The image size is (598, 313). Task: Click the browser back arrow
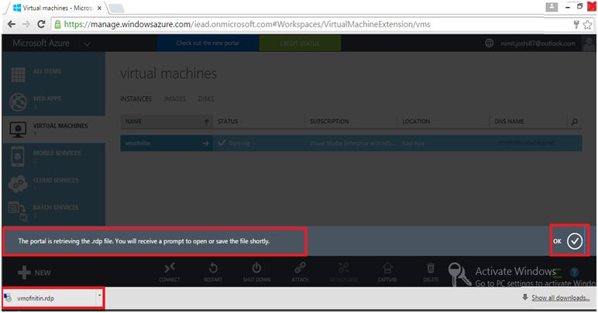(x=12, y=24)
